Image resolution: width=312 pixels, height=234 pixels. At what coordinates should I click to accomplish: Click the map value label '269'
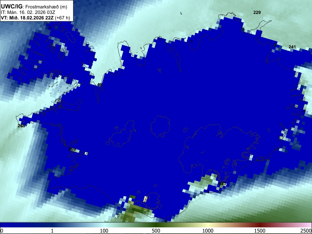72,150
